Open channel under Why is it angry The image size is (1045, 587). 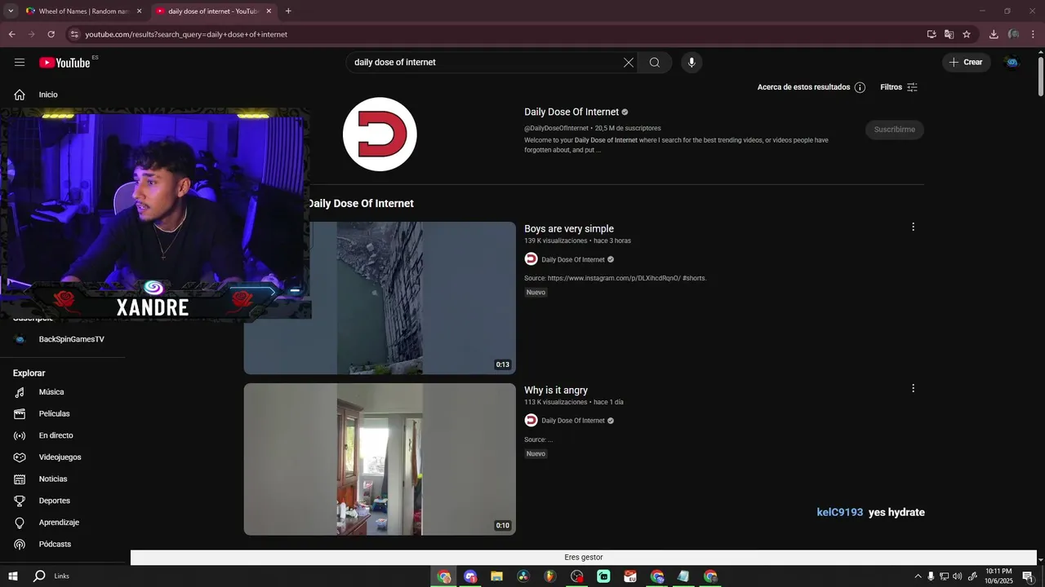[x=573, y=421]
